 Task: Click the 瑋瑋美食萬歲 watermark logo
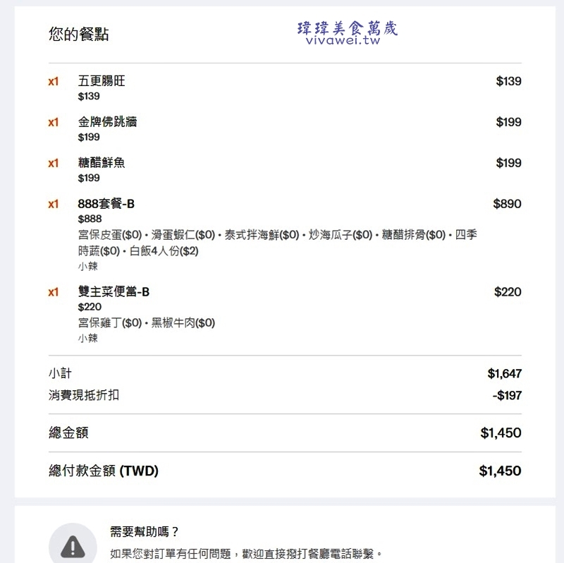pyautogui.click(x=348, y=28)
